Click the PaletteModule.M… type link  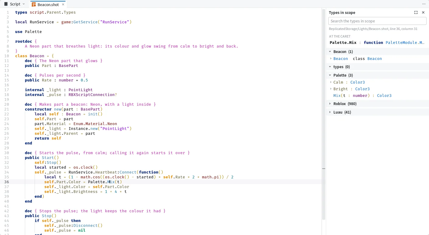click(x=405, y=42)
